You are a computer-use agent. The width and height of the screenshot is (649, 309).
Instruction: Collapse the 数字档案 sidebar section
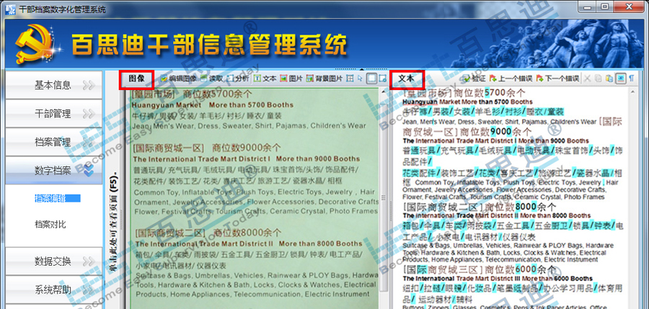(x=54, y=170)
